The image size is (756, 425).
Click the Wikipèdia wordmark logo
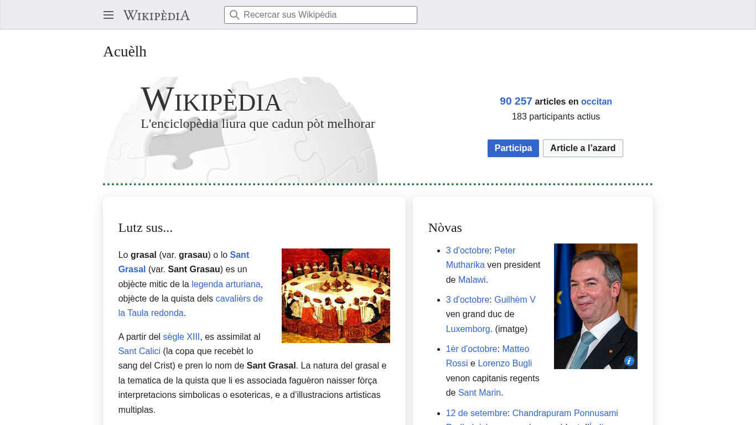pyautogui.click(x=157, y=15)
